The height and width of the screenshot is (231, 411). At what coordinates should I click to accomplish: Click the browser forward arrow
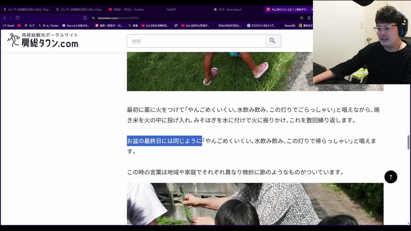pos(11,18)
